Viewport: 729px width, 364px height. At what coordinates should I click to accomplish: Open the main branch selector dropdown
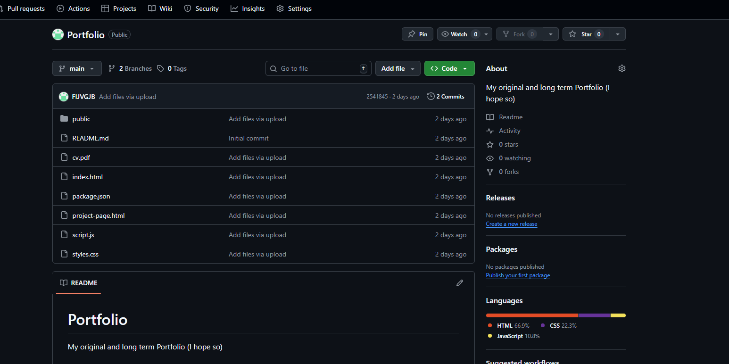(77, 68)
